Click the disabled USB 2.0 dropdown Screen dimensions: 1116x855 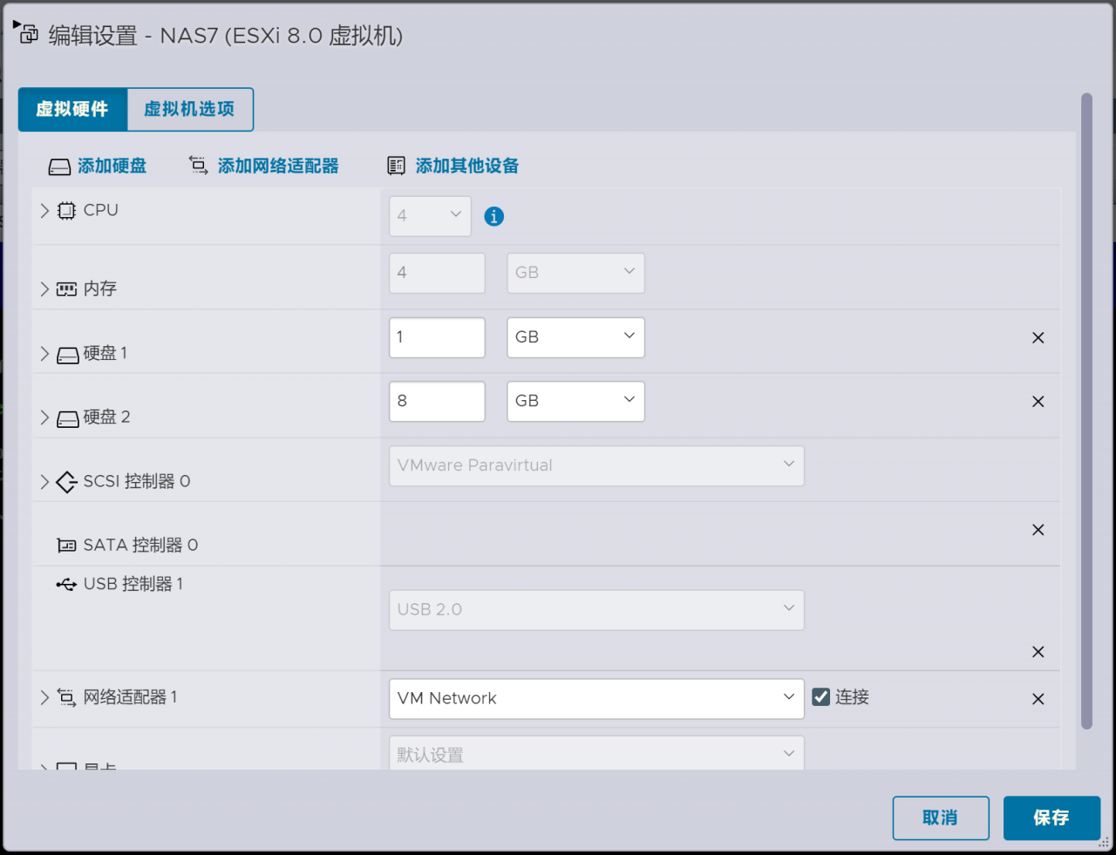pyautogui.click(x=596, y=610)
